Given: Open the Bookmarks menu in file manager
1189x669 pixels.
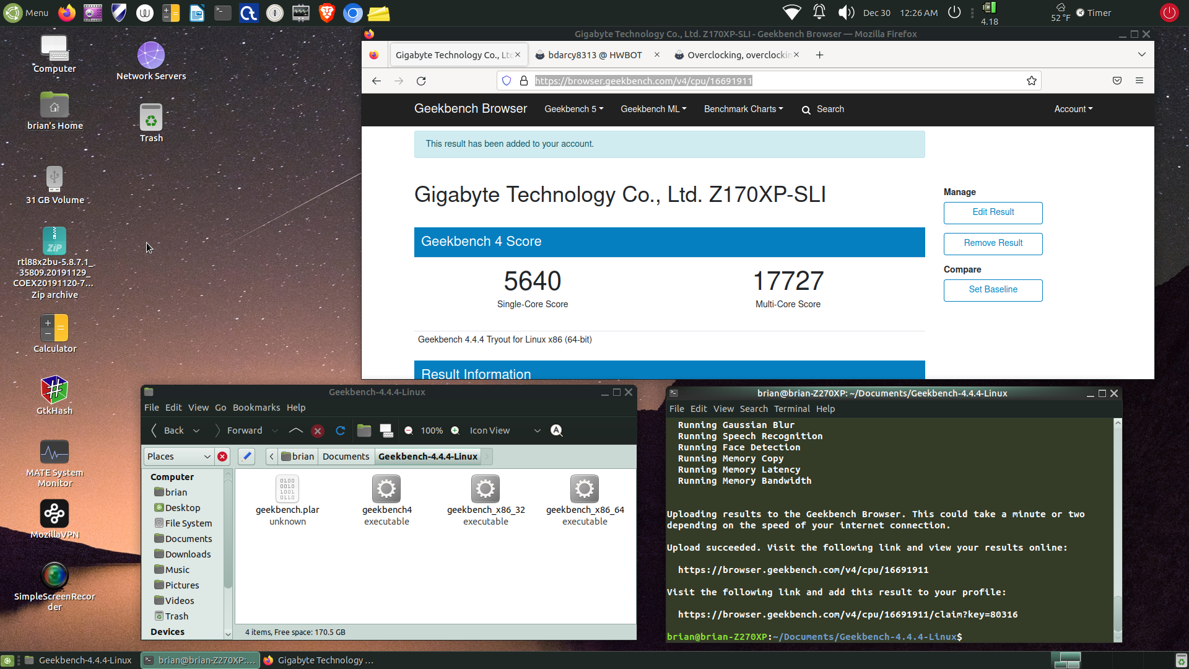Looking at the screenshot, I should coord(256,408).
